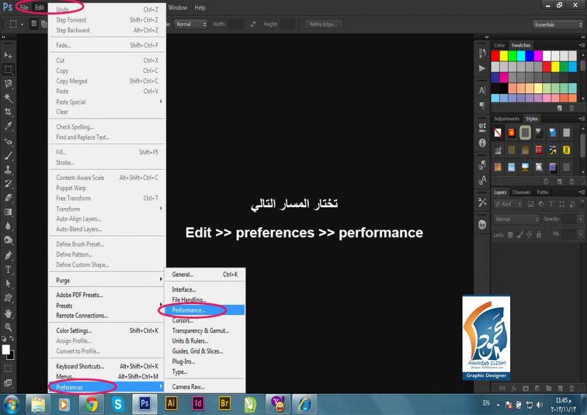This screenshot has width=587, height=415.
Task: Open the Window menu
Action: tap(177, 8)
